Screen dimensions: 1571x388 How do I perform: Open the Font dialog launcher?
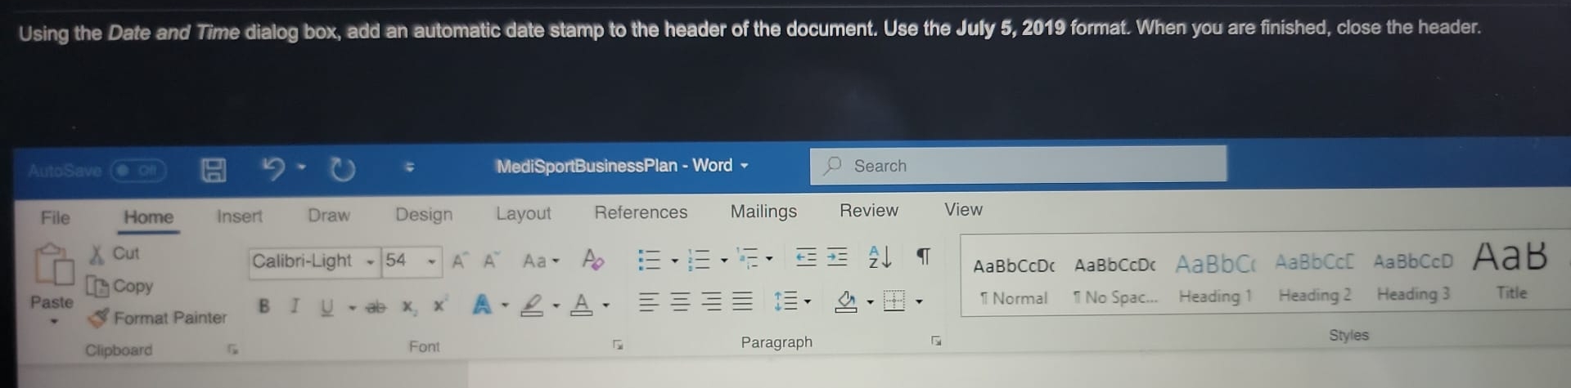click(x=618, y=345)
